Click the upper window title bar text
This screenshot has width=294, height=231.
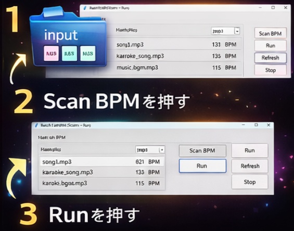(x=109, y=8)
